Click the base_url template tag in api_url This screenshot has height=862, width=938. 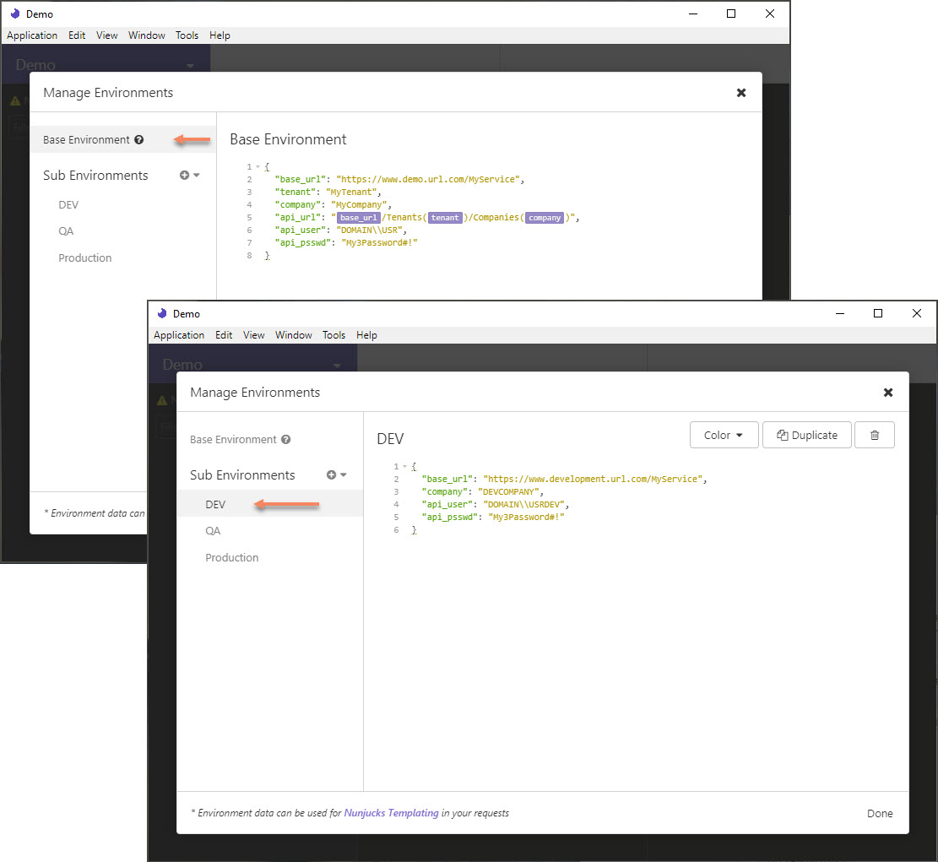358,218
